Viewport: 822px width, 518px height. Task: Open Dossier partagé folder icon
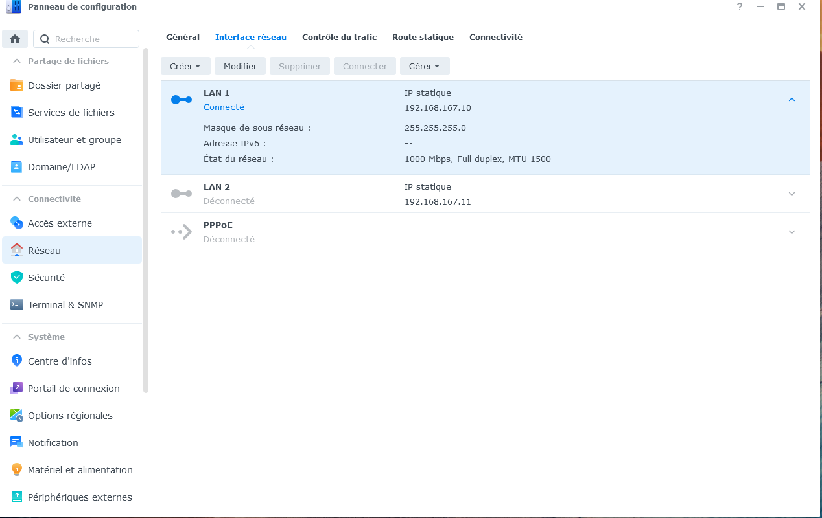coord(17,85)
